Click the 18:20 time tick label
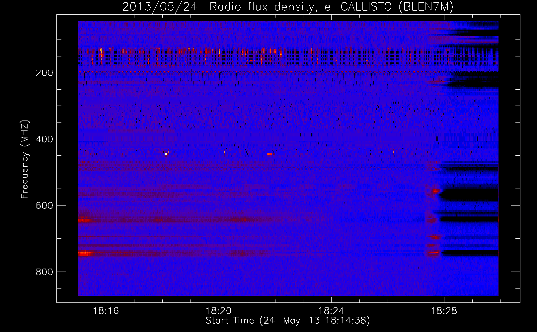The width and height of the screenshot is (537, 332). tap(219, 311)
